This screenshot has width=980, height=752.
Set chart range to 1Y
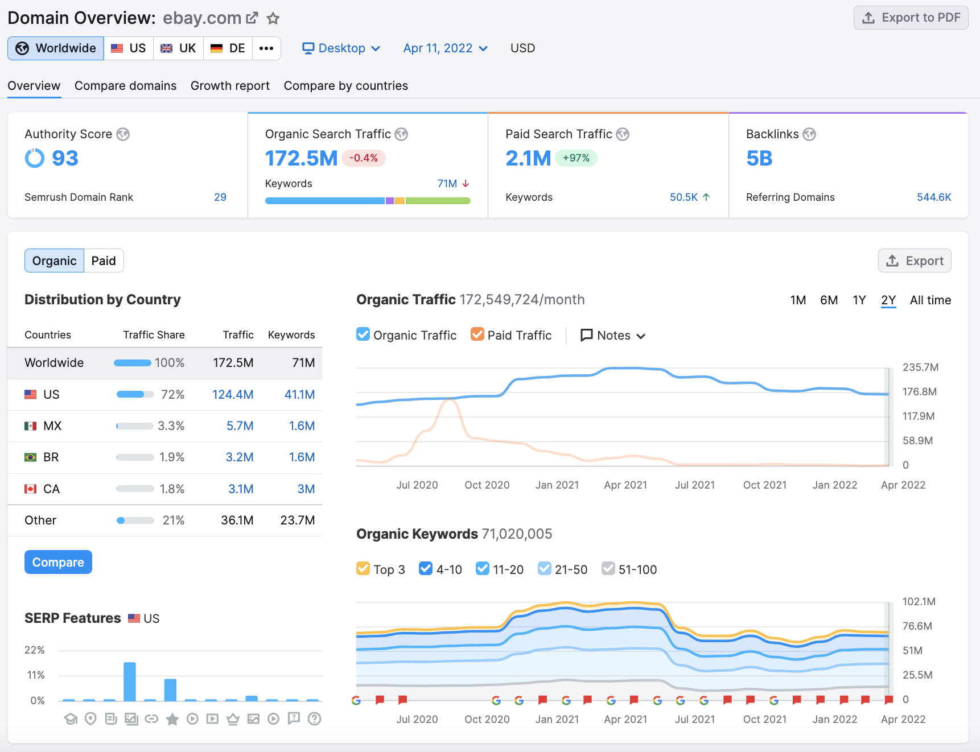[859, 300]
